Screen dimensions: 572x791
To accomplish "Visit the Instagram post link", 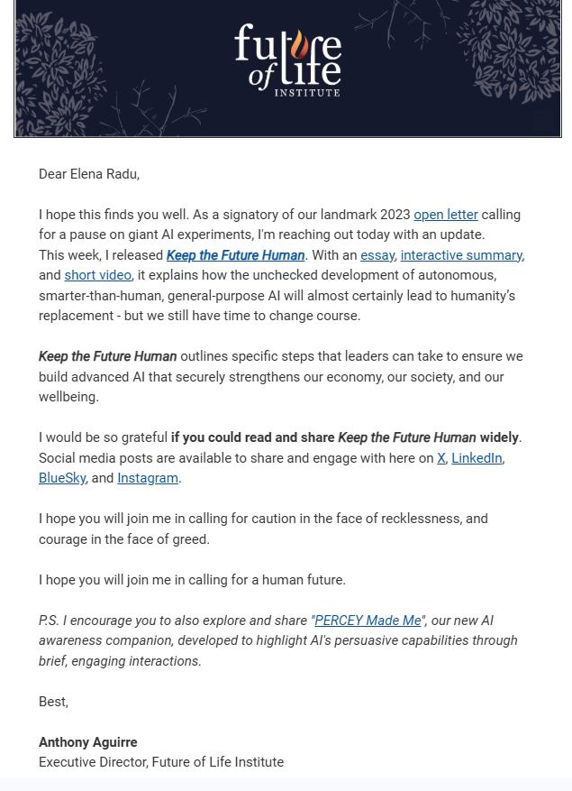I will pos(148,478).
